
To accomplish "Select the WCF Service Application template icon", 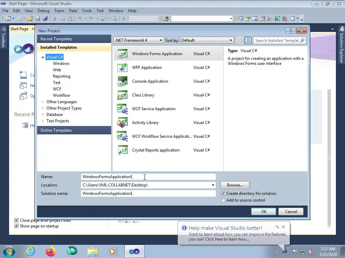I will (122, 109).
